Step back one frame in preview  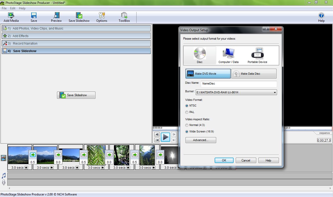coord(157,134)
